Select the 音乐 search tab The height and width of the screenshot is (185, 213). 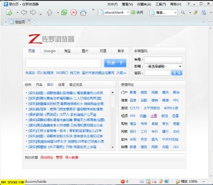coord(121,51)
